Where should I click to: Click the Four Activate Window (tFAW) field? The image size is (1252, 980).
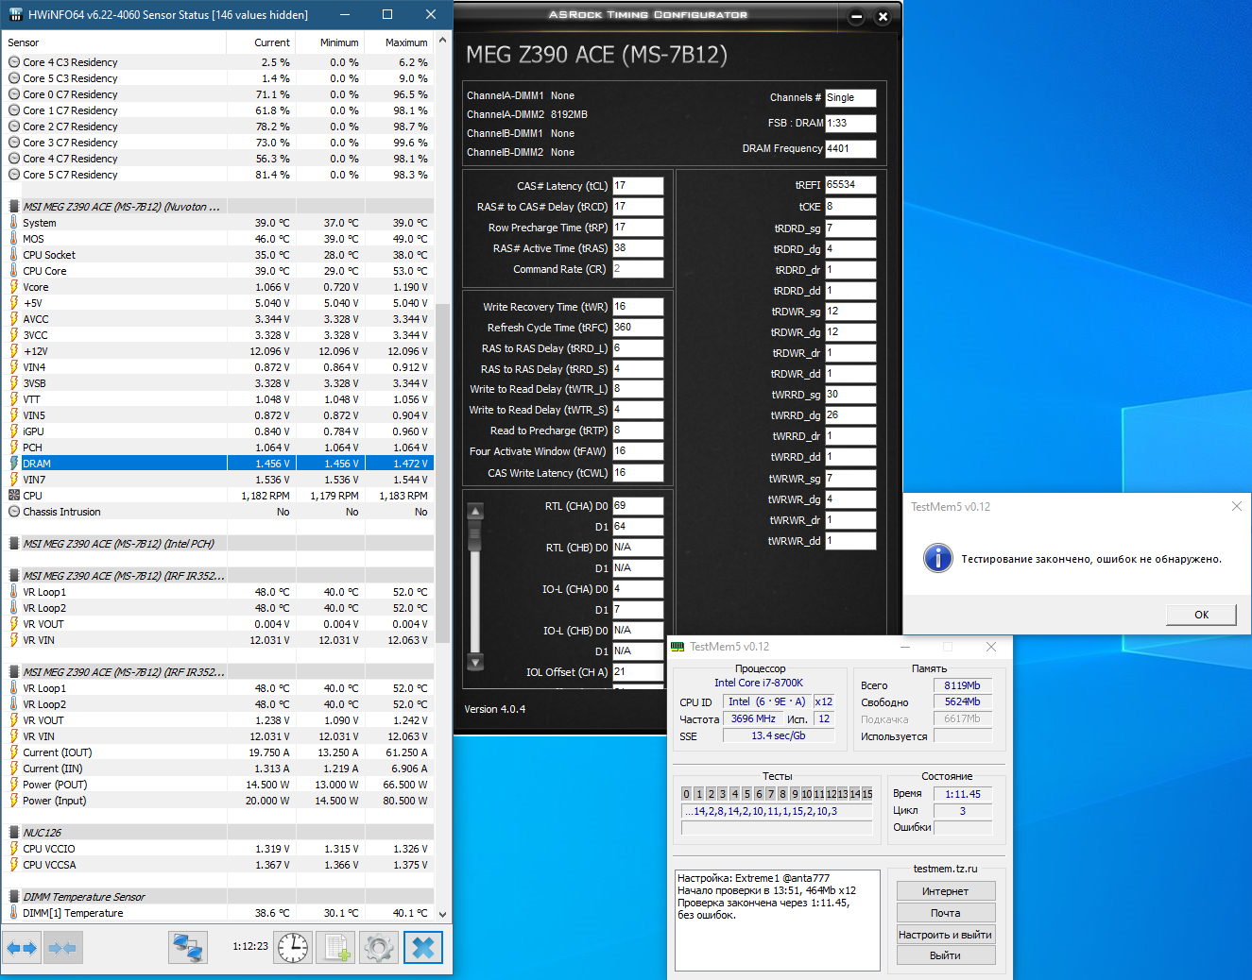pyautogui.click(x=638, y=451)
